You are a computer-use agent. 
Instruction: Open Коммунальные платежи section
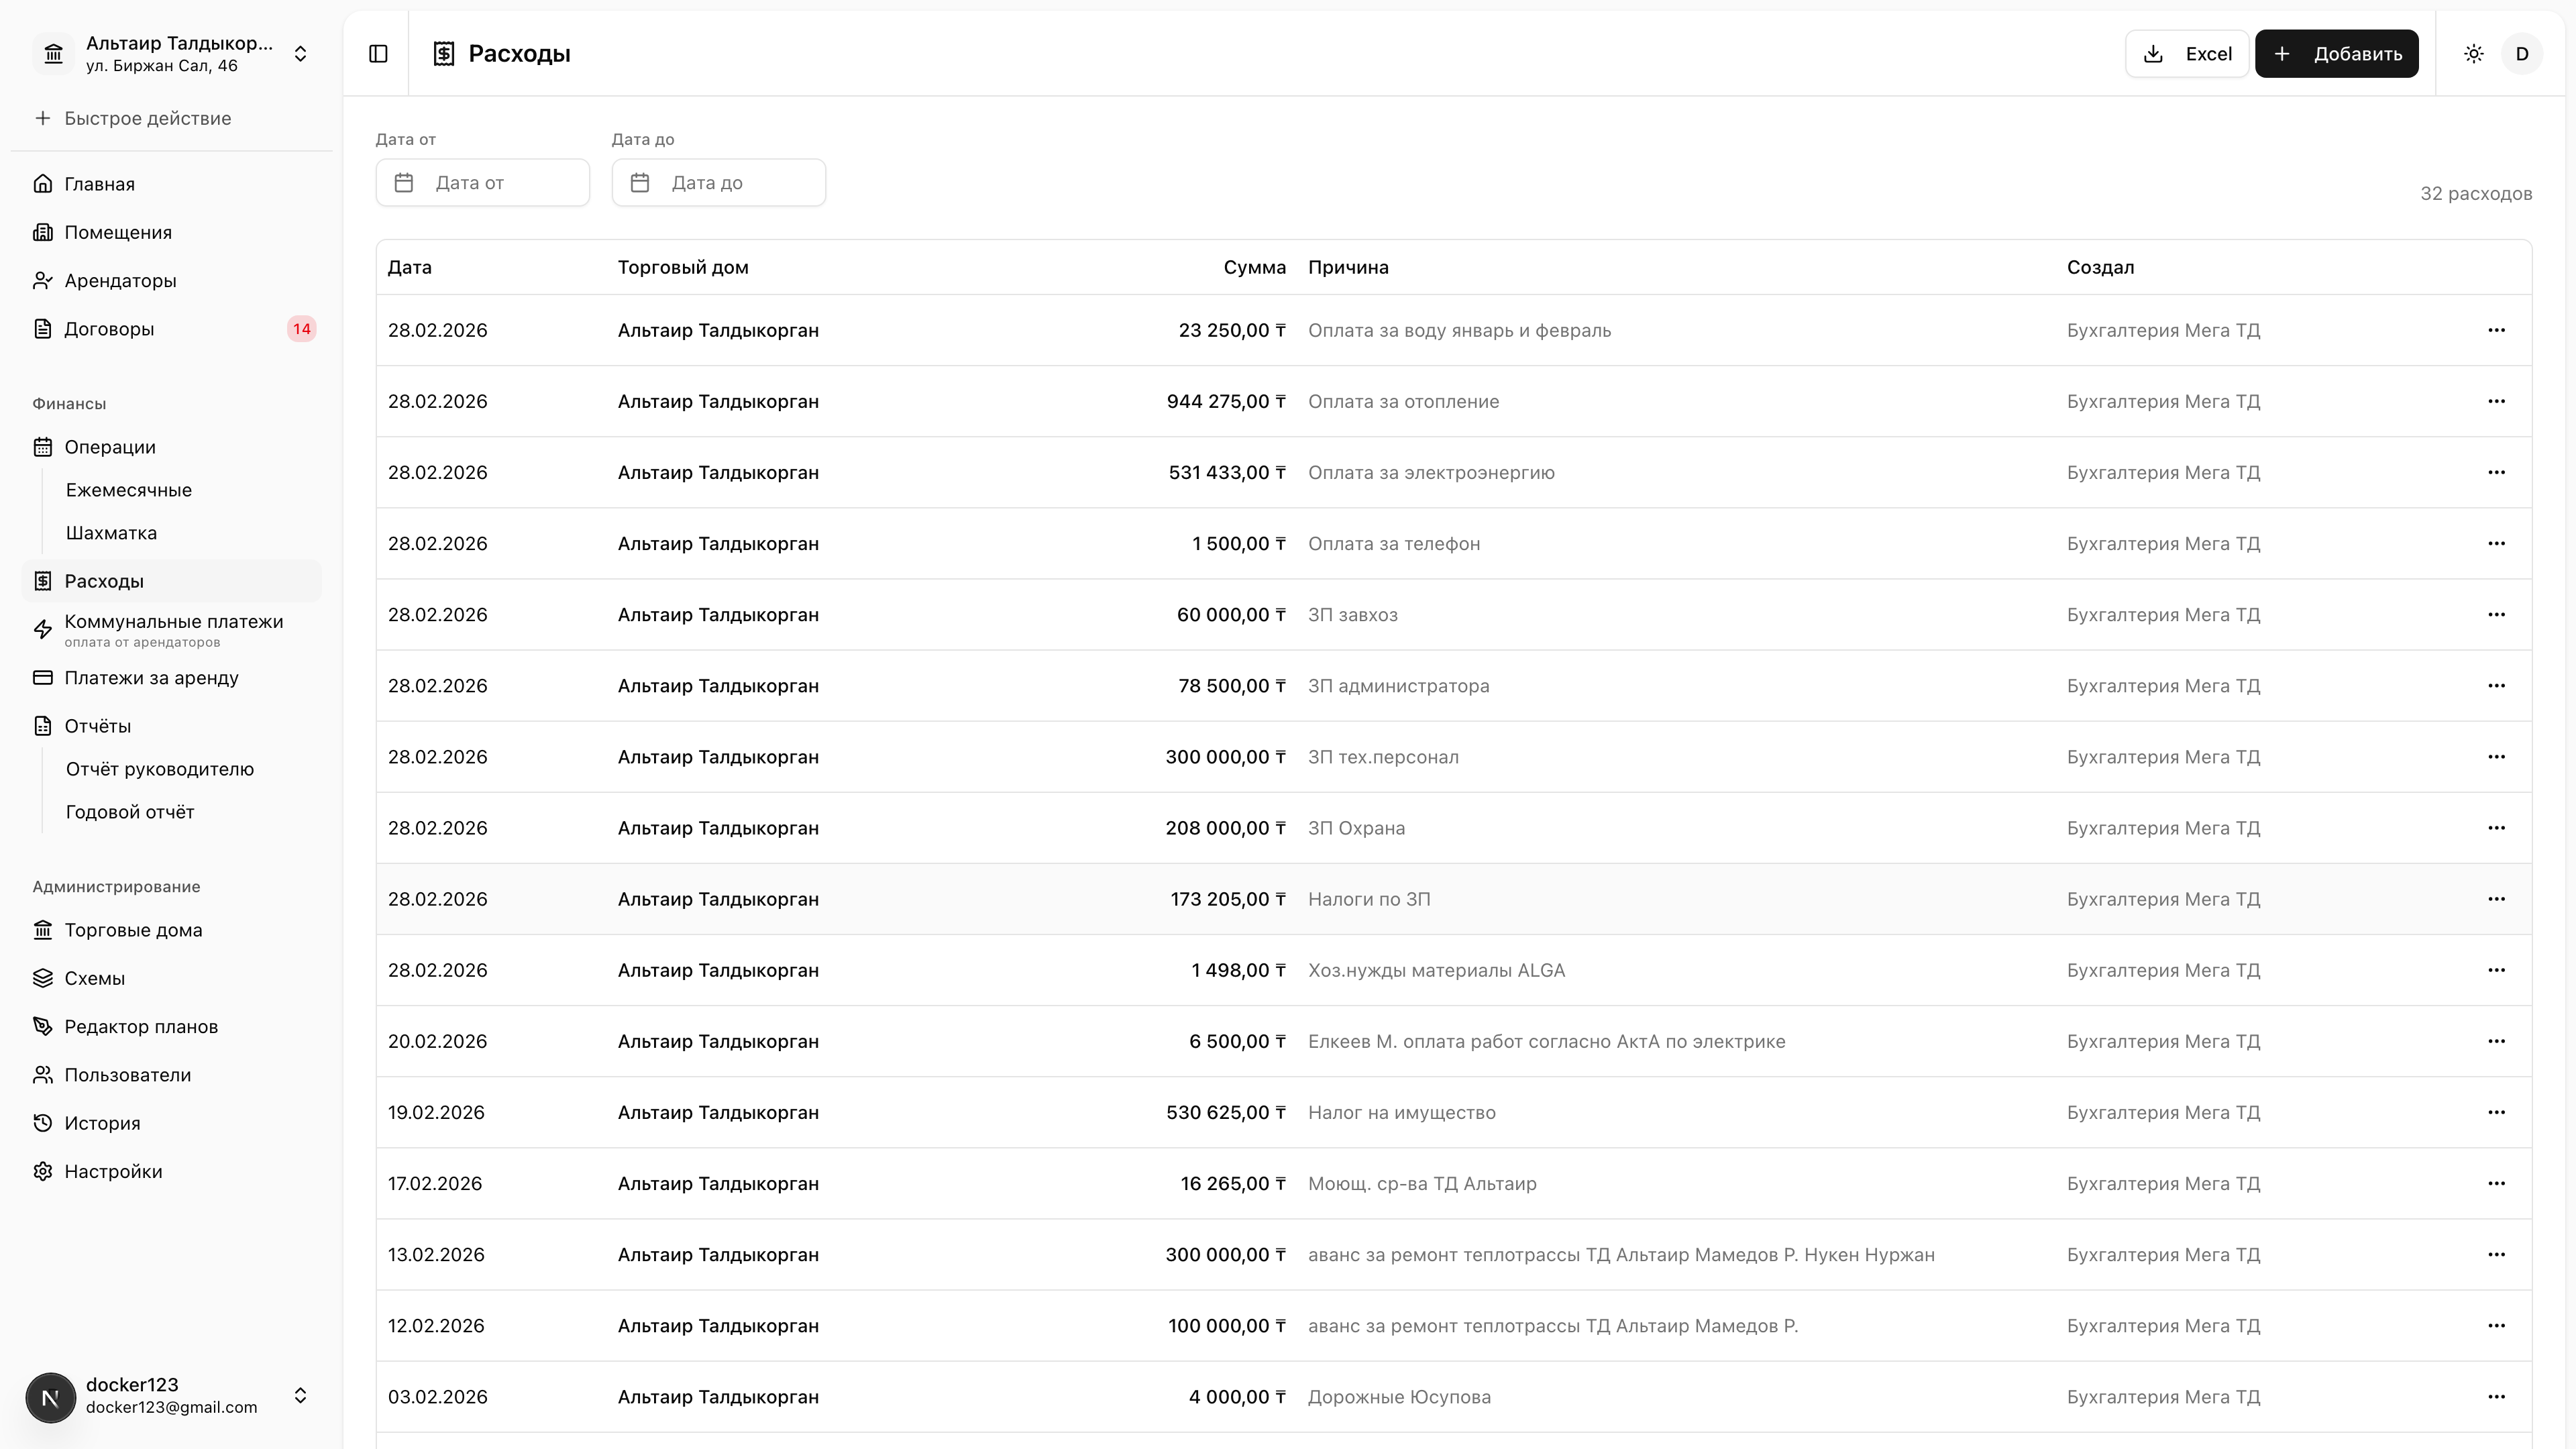(x=172, y=629)
